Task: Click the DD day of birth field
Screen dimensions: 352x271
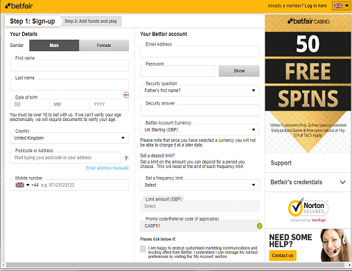Action: tap(30, 104)
